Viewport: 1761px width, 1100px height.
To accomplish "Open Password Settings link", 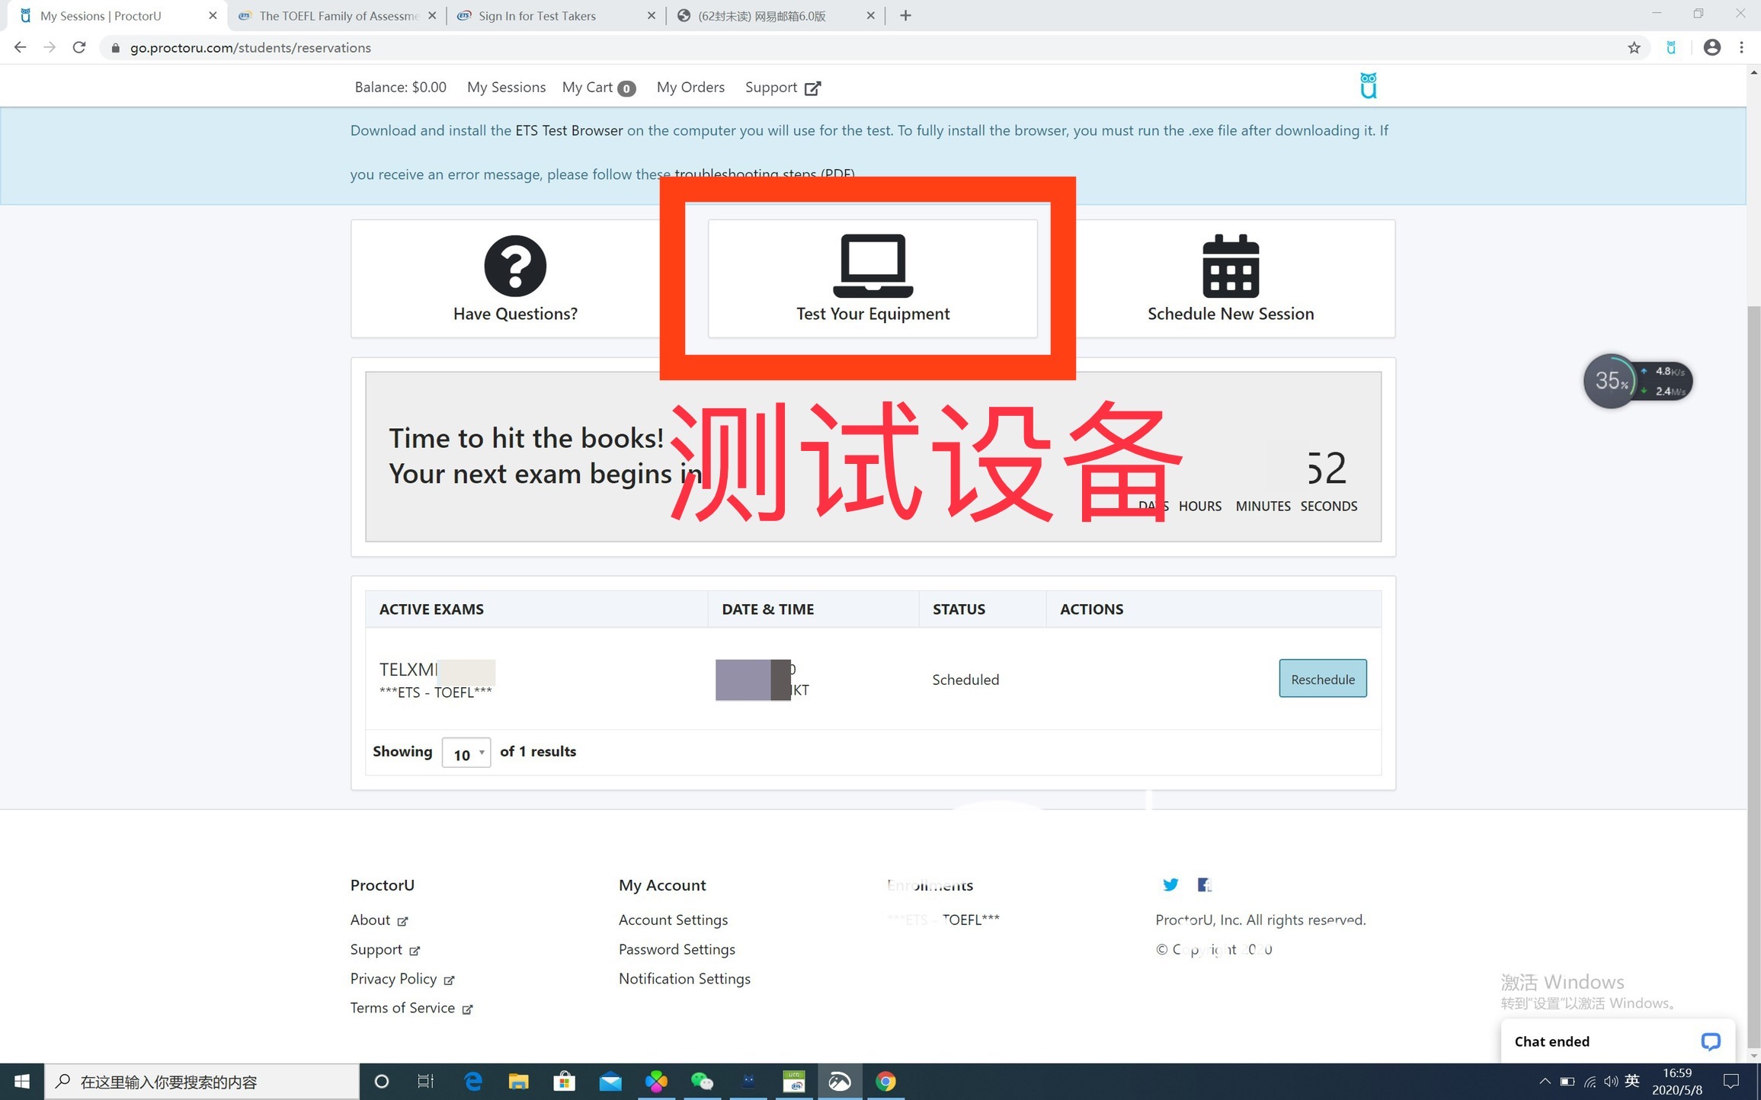I will (677, 950).
